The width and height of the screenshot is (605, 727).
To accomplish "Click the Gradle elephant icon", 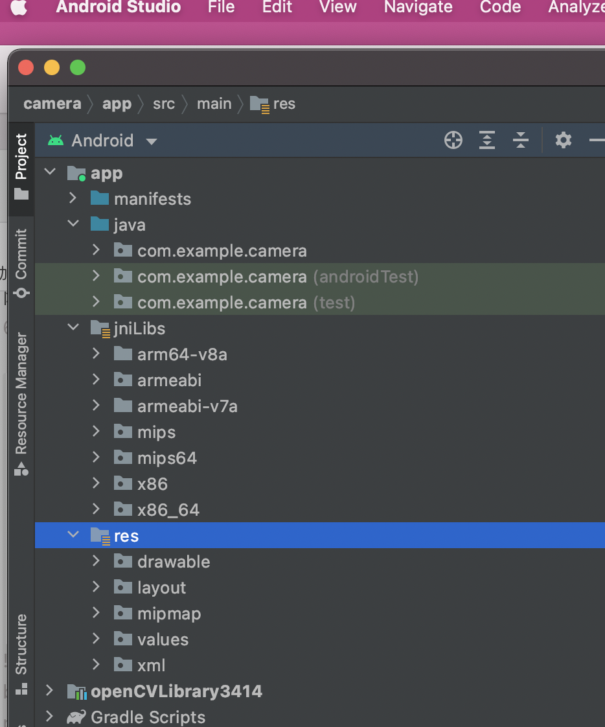I will (x=76, y=717).
